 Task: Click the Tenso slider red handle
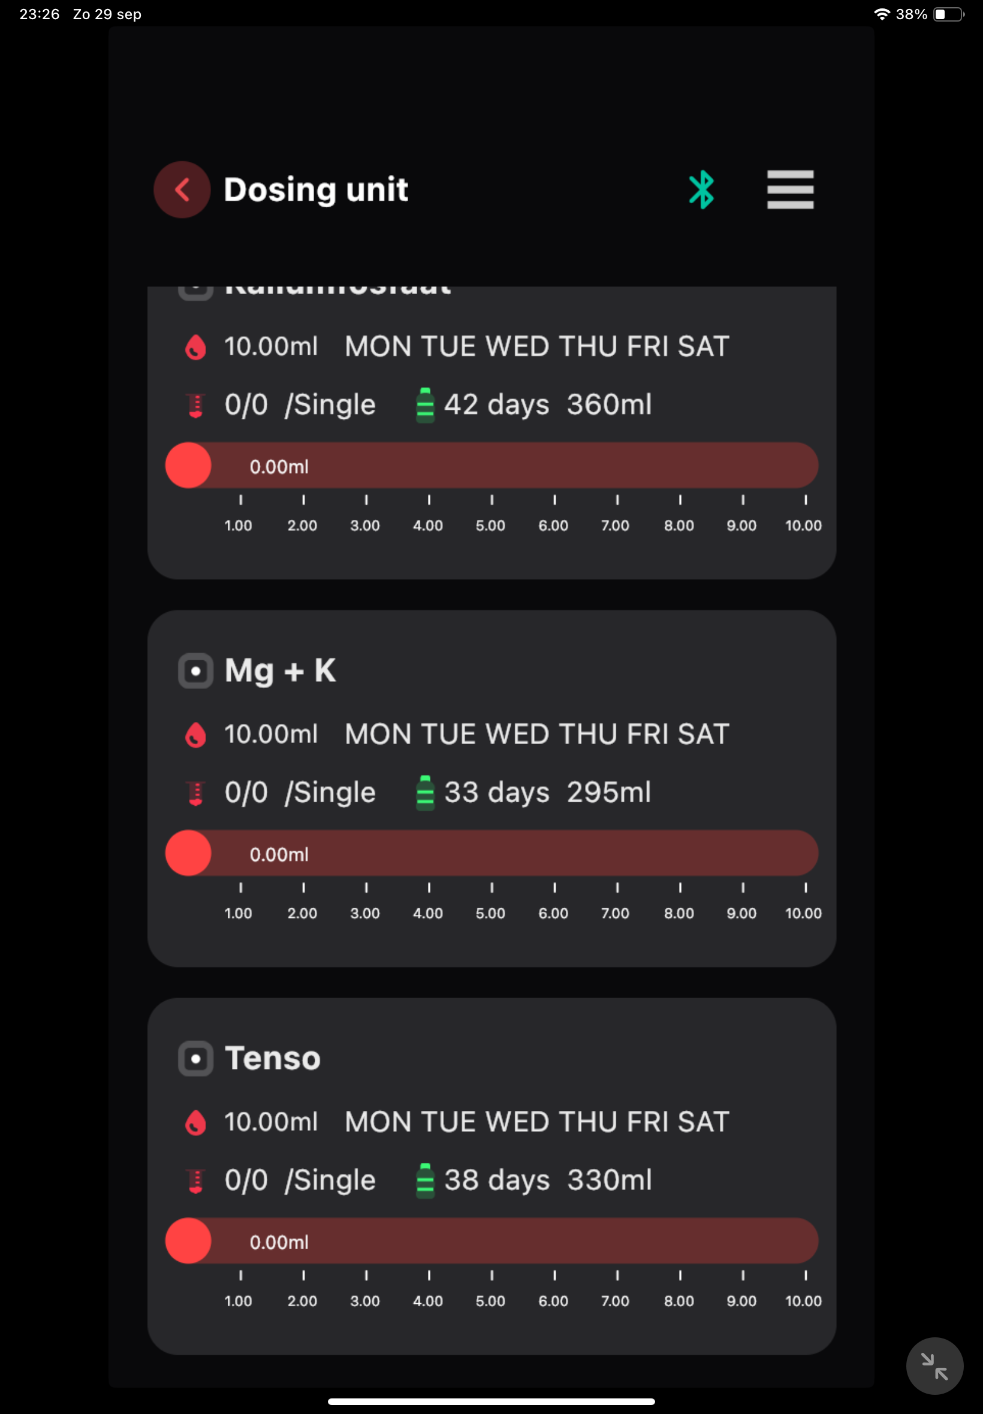188,1240
